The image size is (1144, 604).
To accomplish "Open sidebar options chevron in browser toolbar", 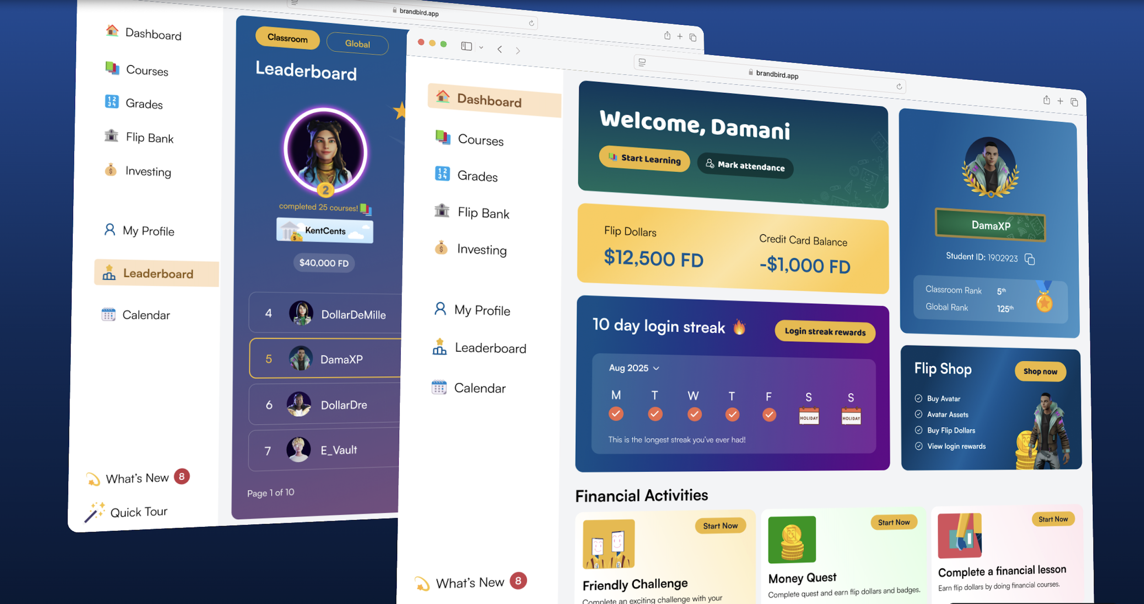I will coord(481,47).
